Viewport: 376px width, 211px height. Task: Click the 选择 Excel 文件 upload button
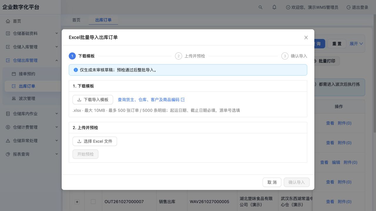coord(95,141)
